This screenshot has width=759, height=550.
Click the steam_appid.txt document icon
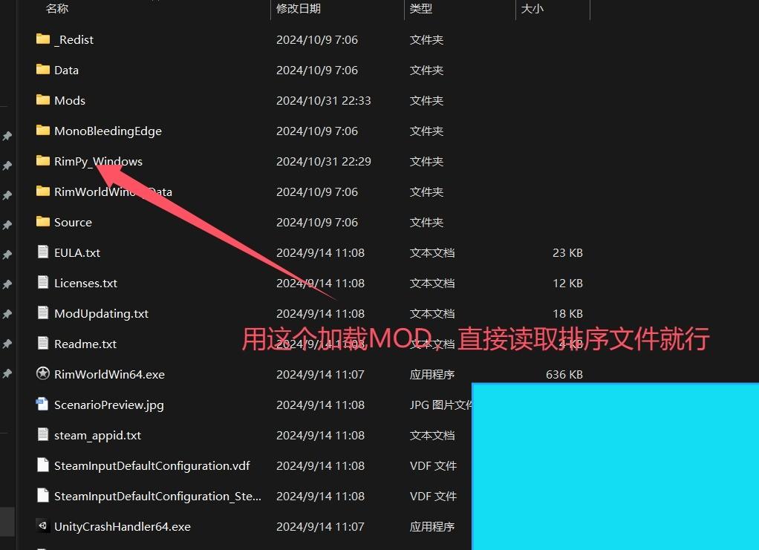(43, 434)
